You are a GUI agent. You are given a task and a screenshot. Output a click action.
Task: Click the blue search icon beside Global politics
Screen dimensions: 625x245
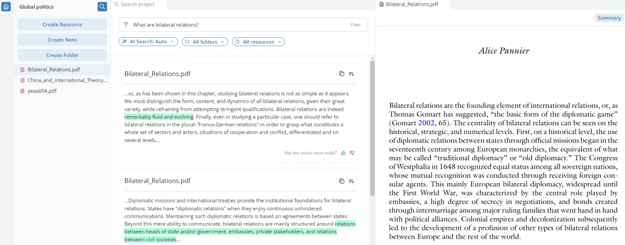tap(102, 6)
